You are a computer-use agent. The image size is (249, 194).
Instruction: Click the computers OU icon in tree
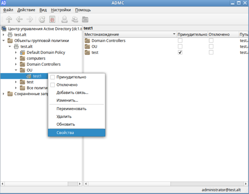[x=22, y=58]
